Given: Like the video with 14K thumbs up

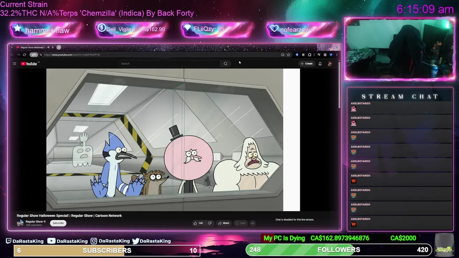Looking at the screenshot, I should click(x=198, y=223).
